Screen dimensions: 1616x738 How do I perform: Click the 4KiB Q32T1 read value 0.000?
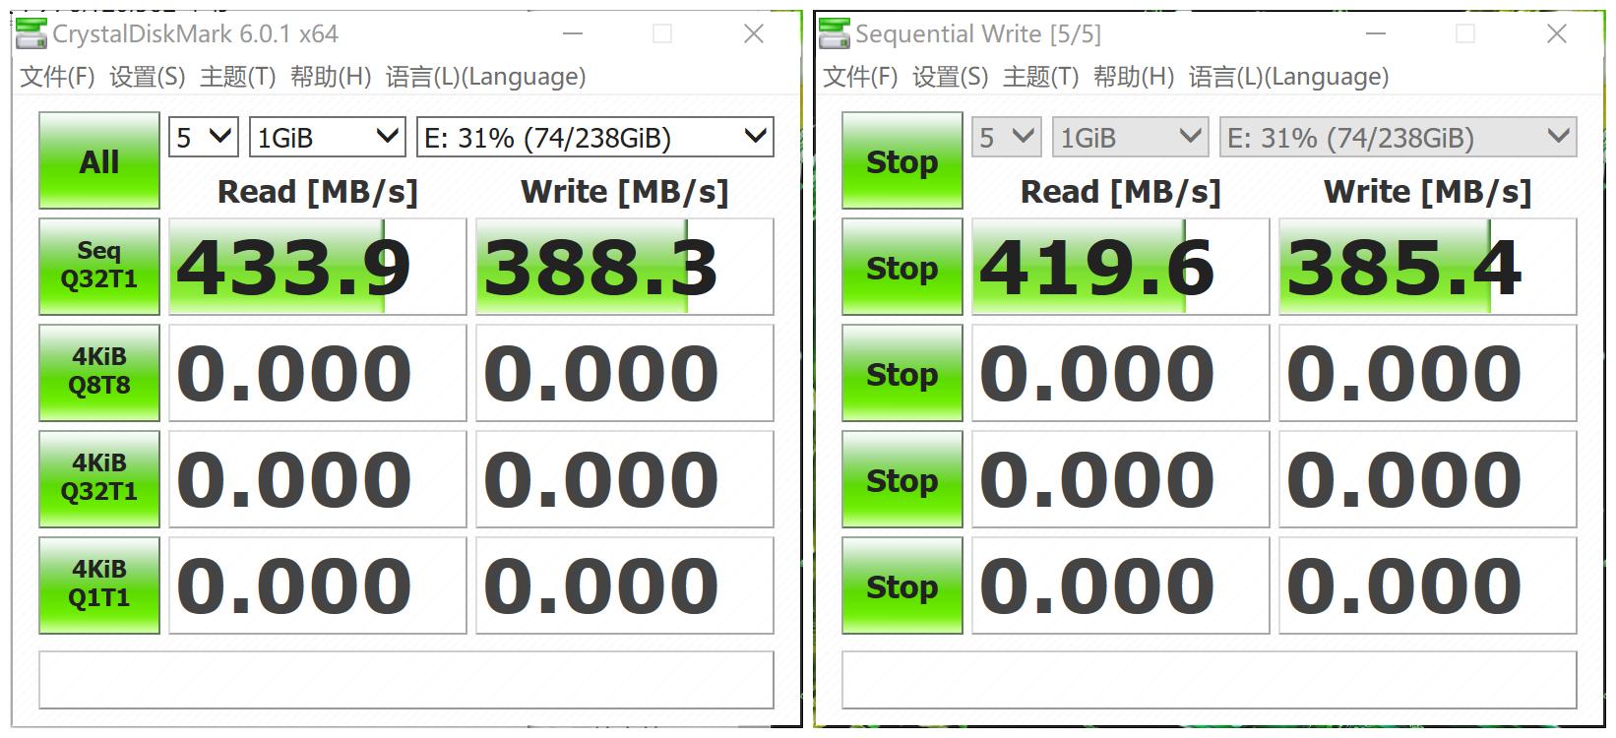(318, 479)
